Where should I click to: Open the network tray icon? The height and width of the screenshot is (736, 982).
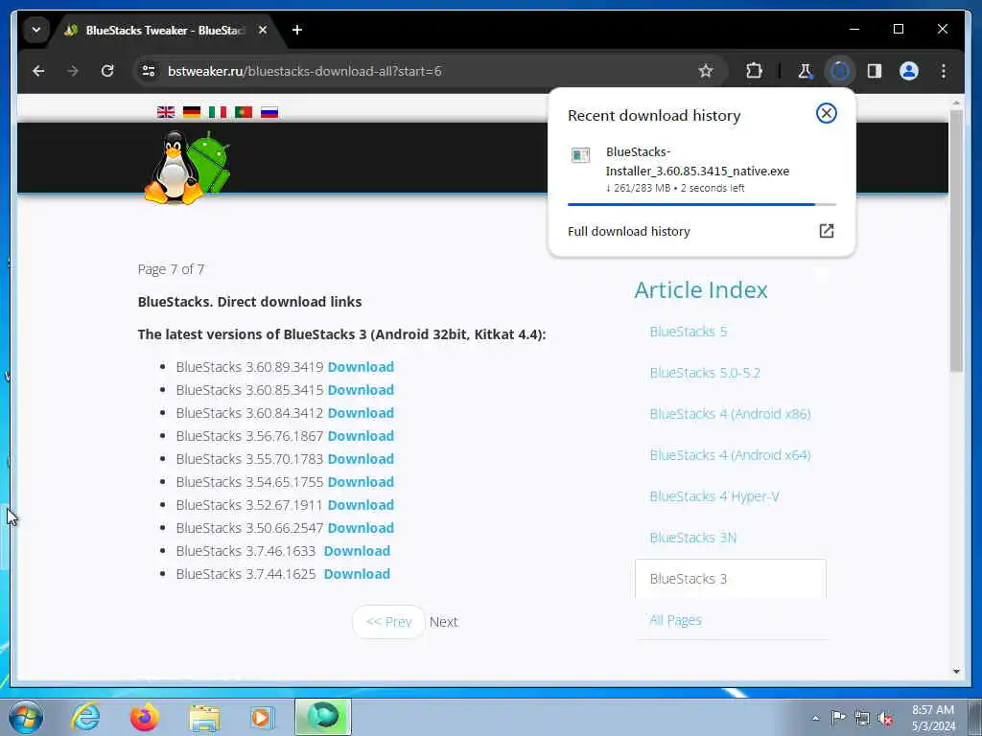coord(862,718)
